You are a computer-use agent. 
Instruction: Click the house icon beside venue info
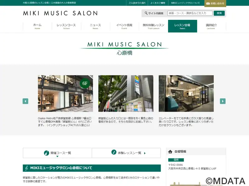click(170, 152)
